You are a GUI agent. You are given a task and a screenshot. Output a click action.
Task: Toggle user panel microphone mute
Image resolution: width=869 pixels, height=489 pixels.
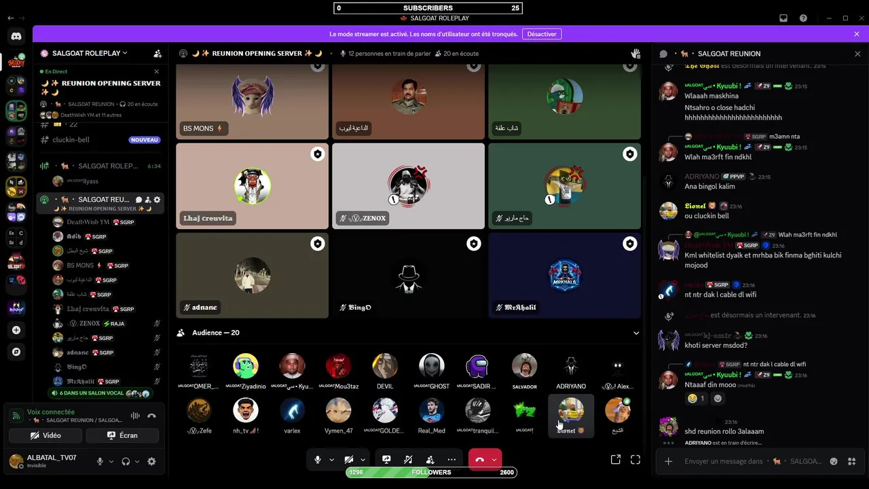click(100, 462)
